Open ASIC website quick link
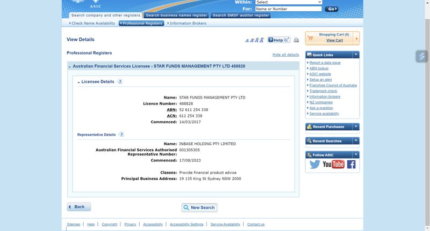Screen dimensions: 430x231 pyautogui.click(x=320, y=74)
